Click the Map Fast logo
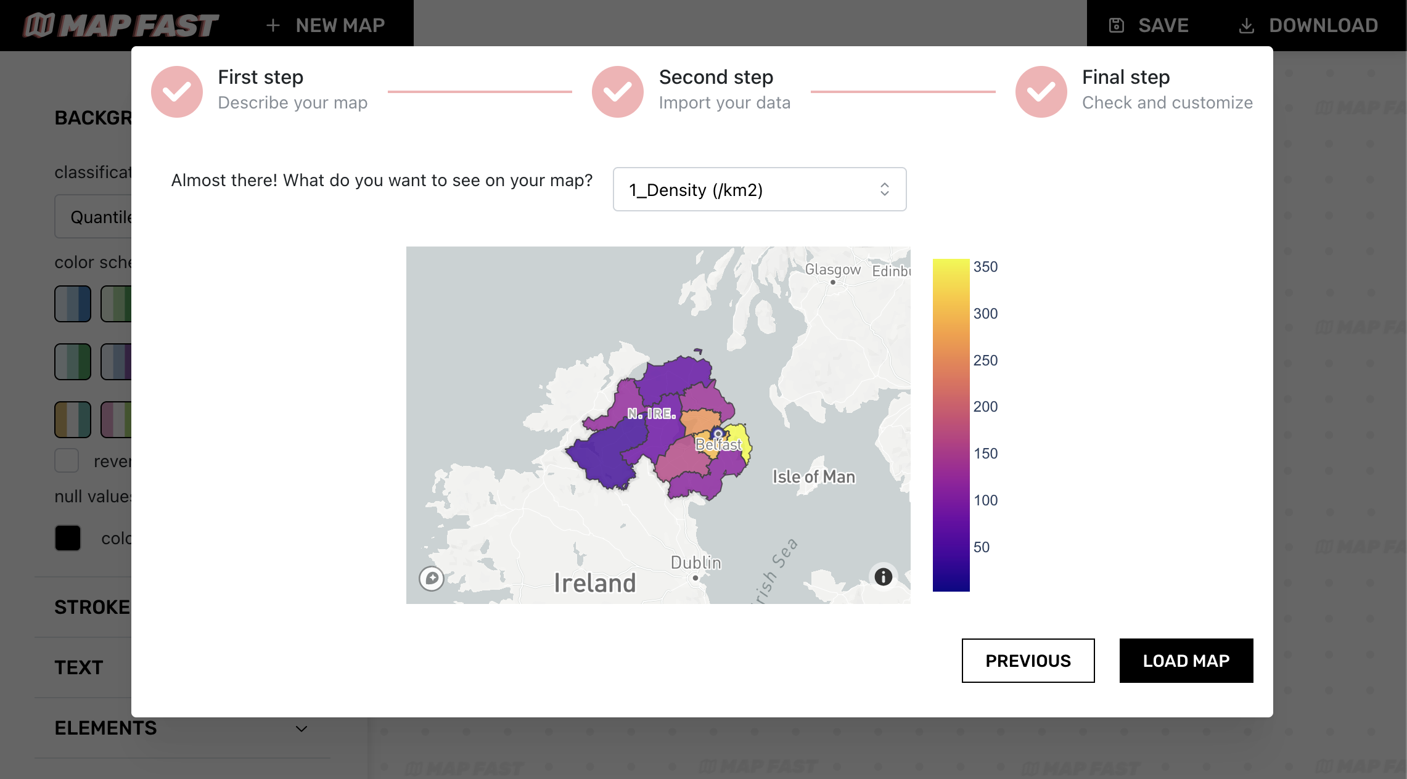Image resolution: width=1407 pixels, height=779 pixels. pos(121,25)
